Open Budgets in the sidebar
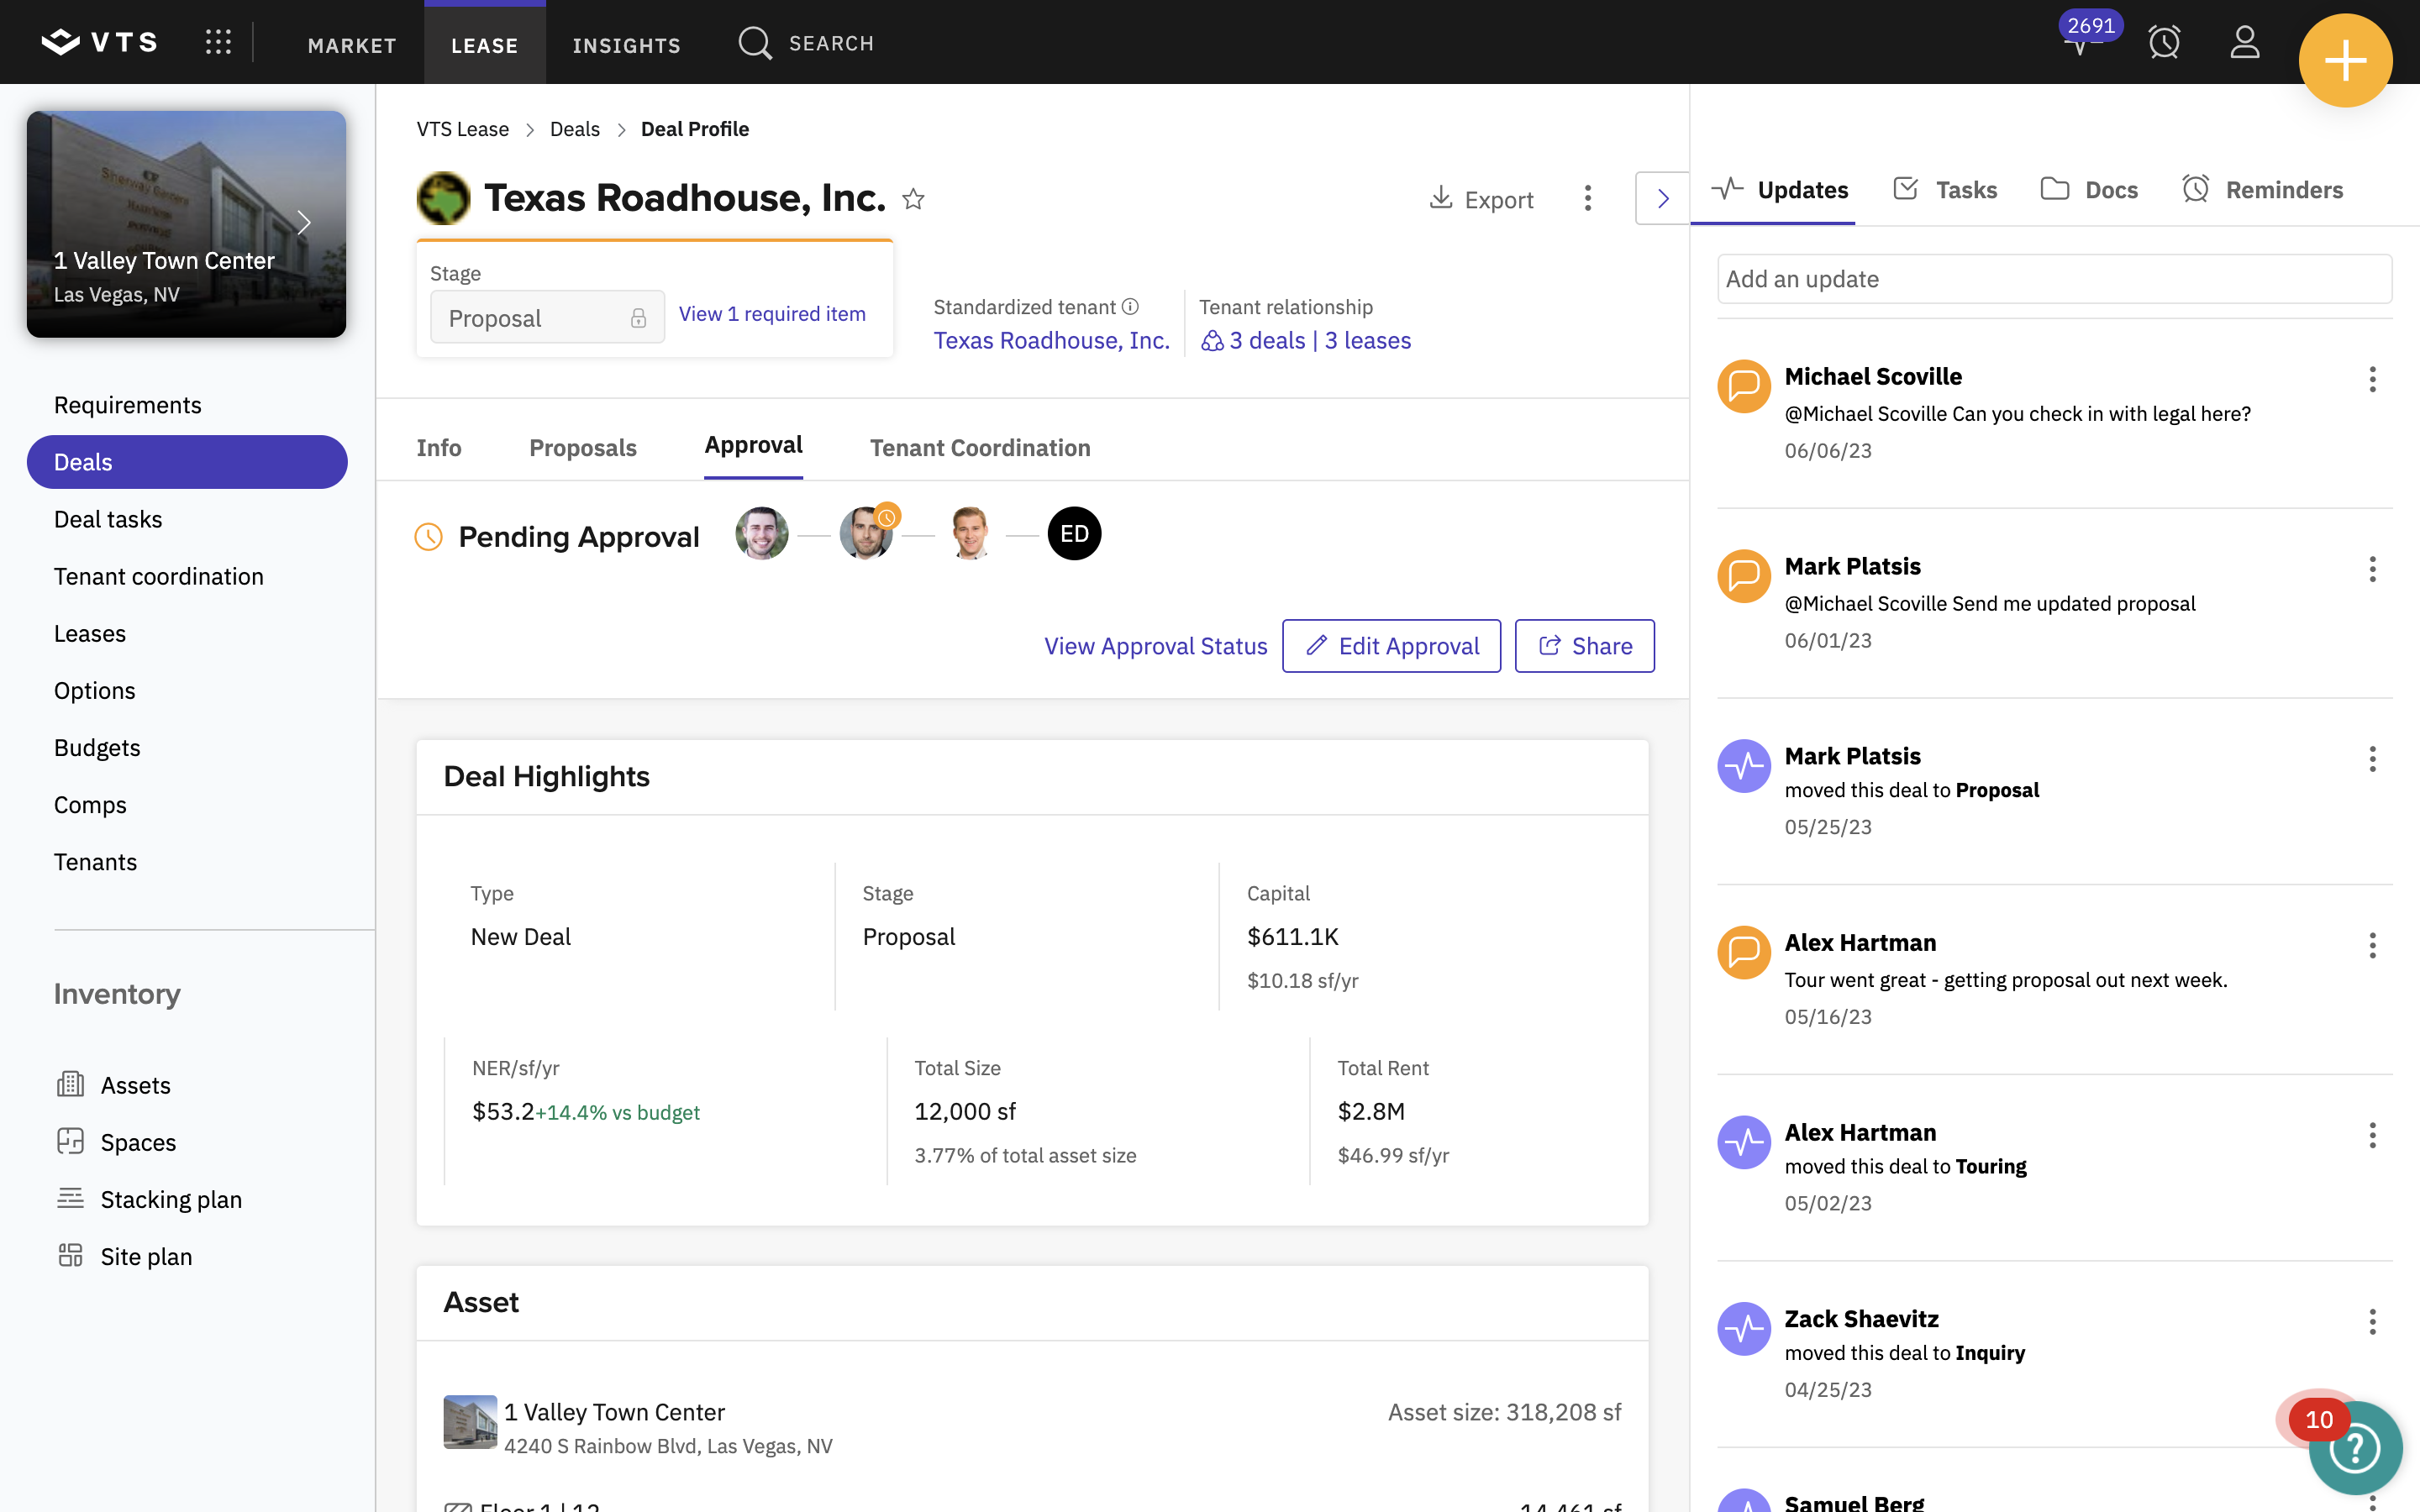 coord(97,747)
